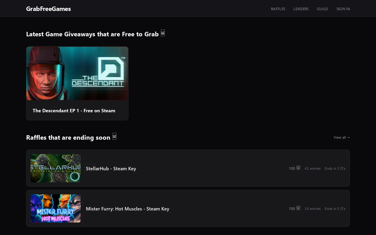
Task: Open the Guild page
Action: pos(322,9)
